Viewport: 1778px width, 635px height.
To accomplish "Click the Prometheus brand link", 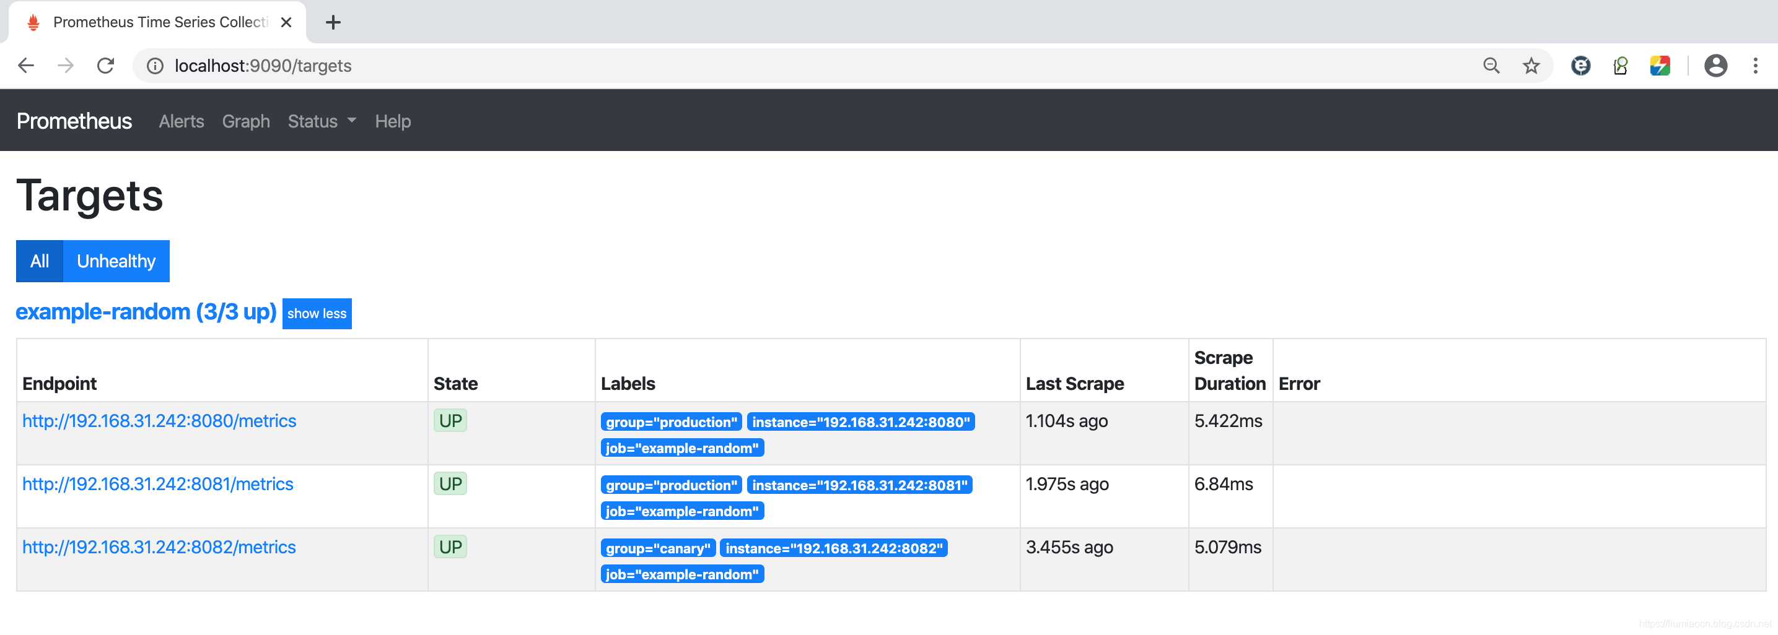I will pos(74,121).
